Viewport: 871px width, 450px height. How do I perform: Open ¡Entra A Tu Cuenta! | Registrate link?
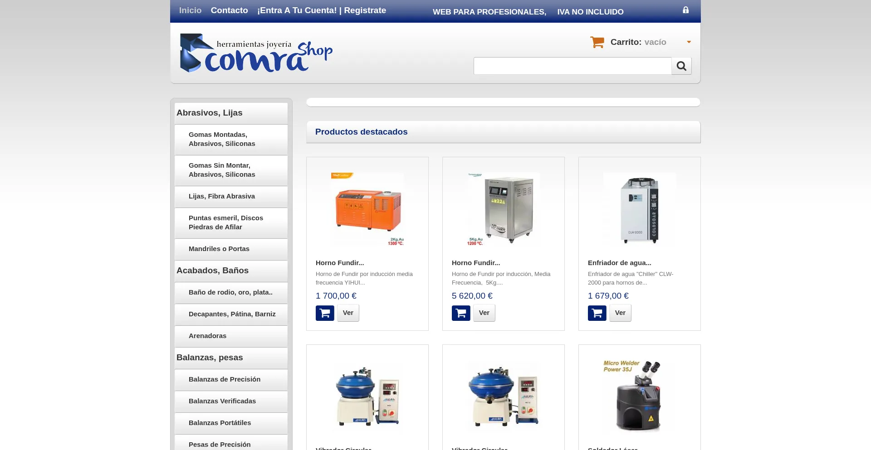point(322,10)
